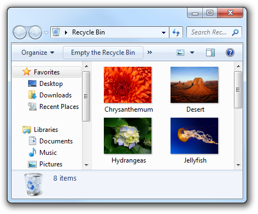Click the navigation pane scrollbar thumb

86,96
